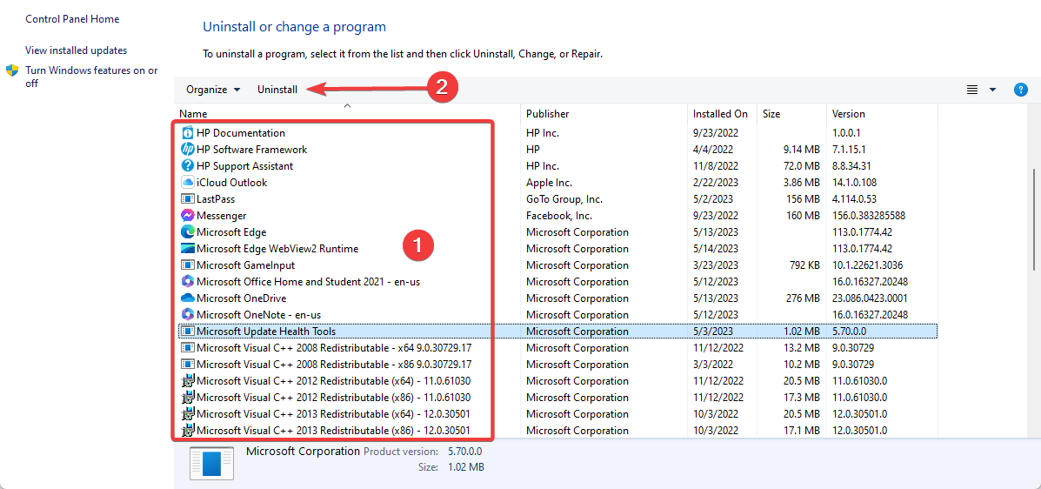Image resolution: width=1041 pixels, height=489 pixels.
Task: Select the LastPass entry
Action: click(x=557, y=198)
